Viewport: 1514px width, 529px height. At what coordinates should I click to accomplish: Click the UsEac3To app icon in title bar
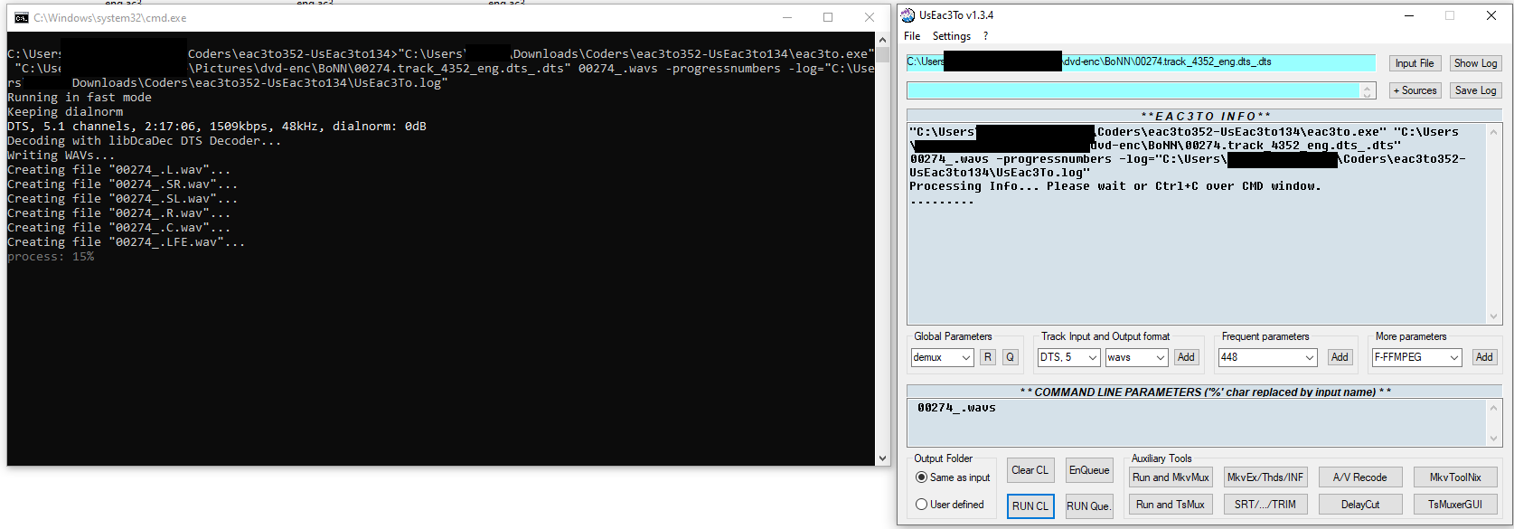coord(908,15)
